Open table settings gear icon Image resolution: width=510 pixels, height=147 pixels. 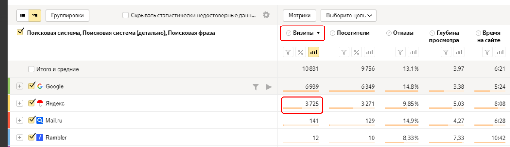(x=266, y=15)
